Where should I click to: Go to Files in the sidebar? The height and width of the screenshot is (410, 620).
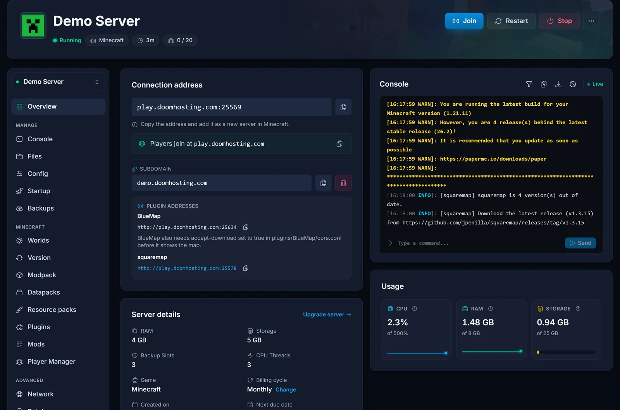58,156
